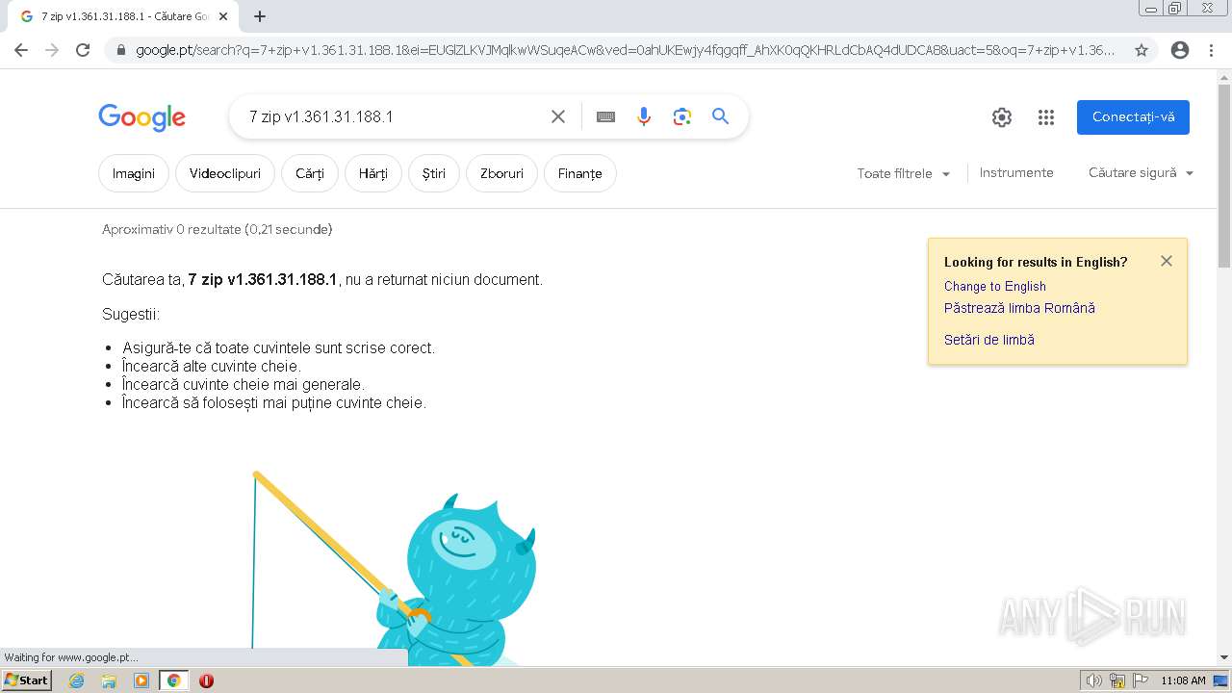Search by image with Google Lens
Viewport: 1232px width, 693px height.
682,116
